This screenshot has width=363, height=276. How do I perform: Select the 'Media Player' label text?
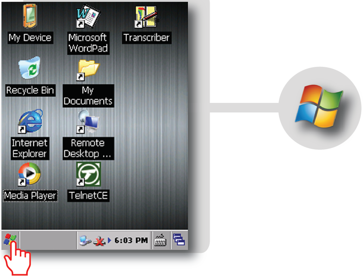pyautogui.click(x=30, y=196)
